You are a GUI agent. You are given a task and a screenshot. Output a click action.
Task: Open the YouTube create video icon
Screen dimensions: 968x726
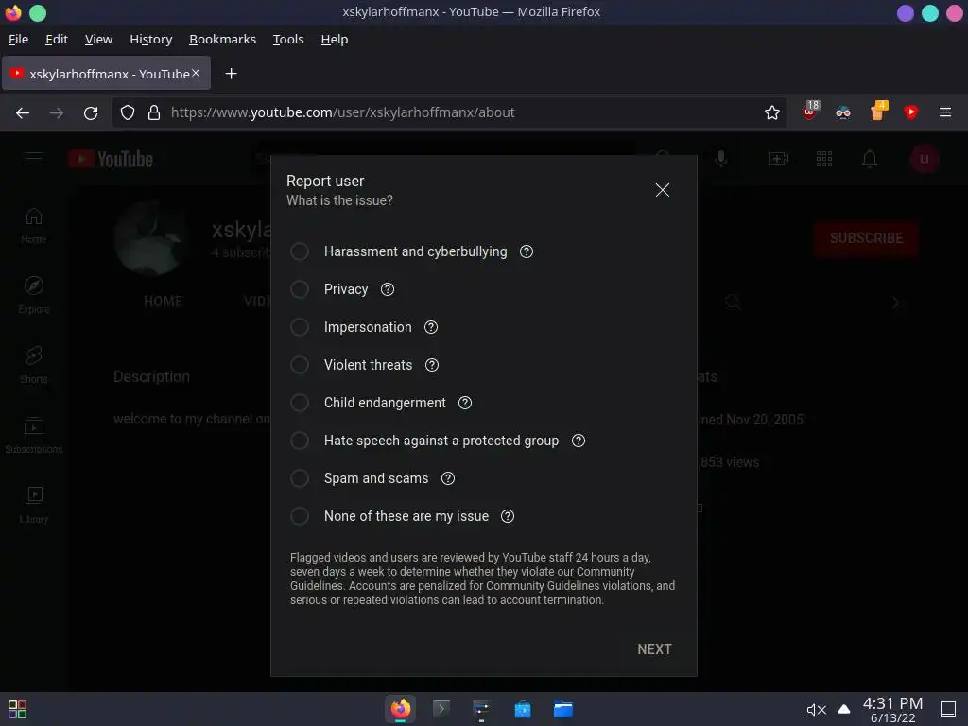coord(779,159)
